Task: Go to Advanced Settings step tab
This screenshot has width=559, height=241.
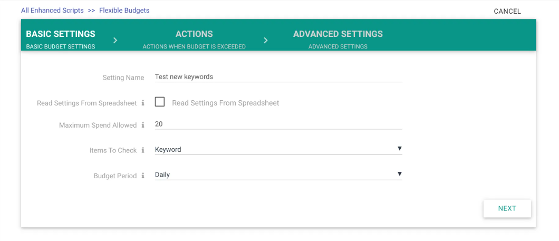Action: [x=338, y=39]
